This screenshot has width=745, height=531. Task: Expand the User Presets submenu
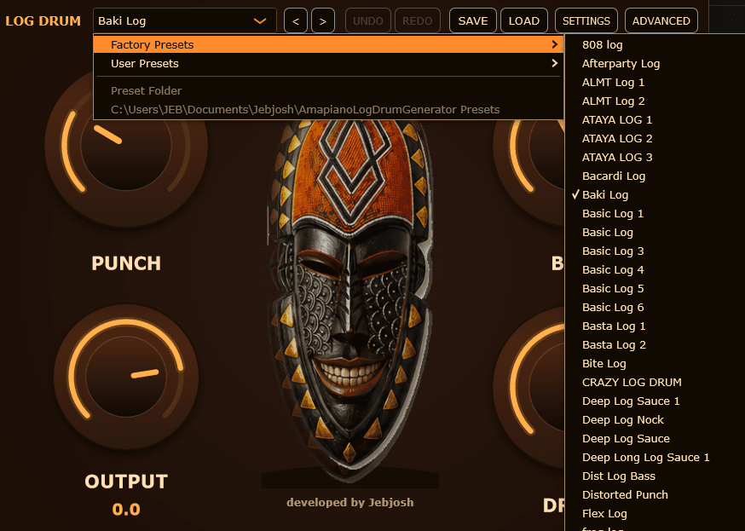[328, 64]
